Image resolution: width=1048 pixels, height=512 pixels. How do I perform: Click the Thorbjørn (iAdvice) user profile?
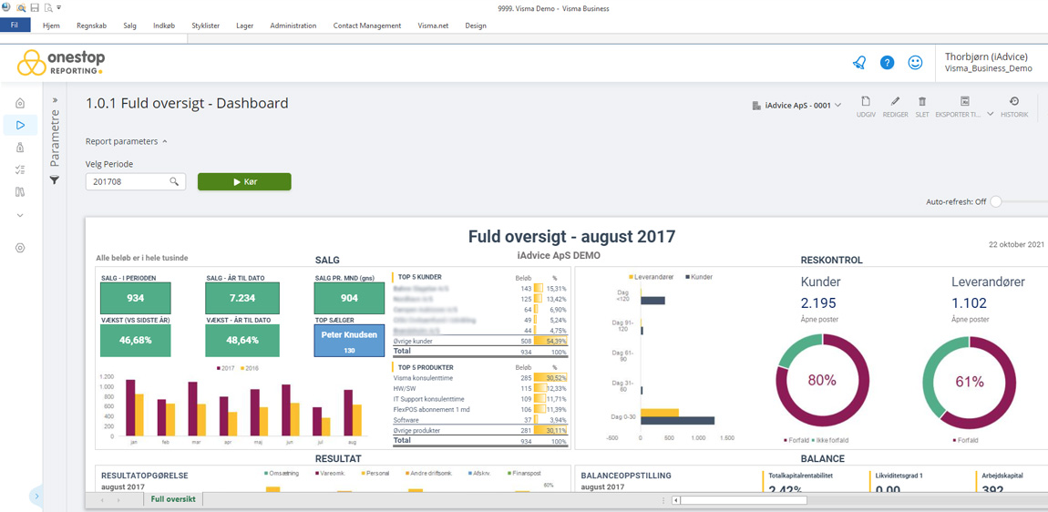click(989, 62)
